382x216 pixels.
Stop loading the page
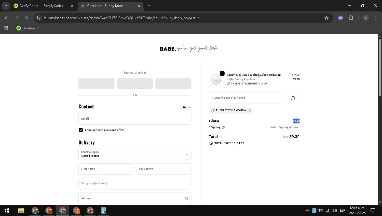(x=26, y=18)
